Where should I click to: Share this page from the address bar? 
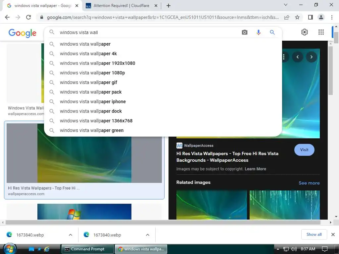click(287, 17)
